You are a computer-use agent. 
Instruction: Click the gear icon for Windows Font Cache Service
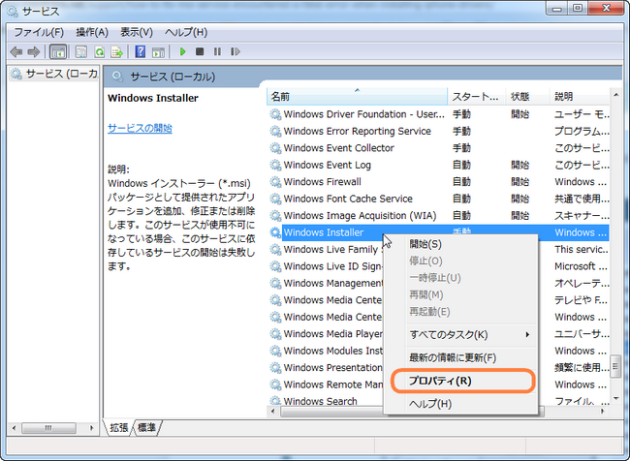275,199
